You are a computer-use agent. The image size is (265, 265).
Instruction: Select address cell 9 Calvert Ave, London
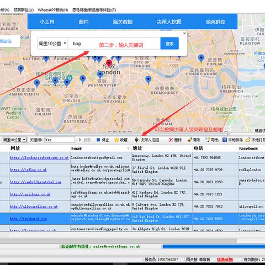pyautogui.click(x=162, y=206)
